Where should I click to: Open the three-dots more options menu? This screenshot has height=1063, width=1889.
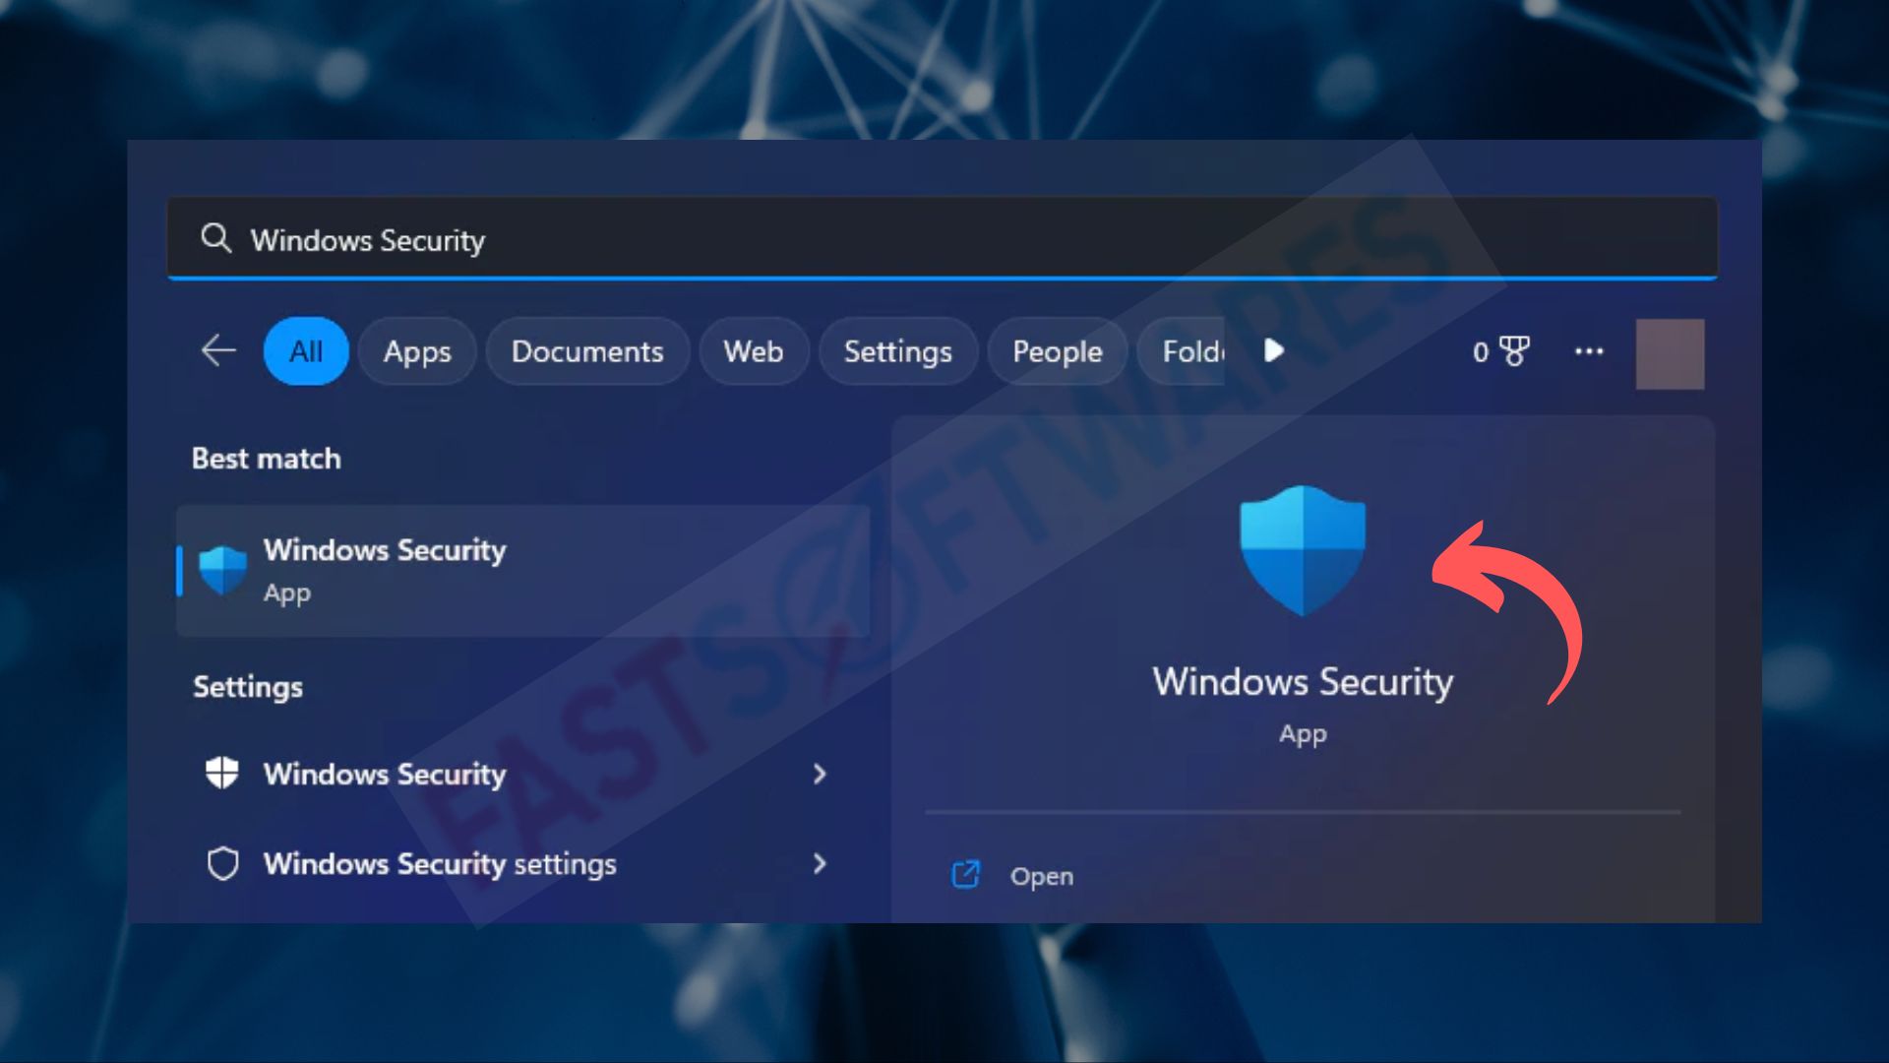point(1589,351)
